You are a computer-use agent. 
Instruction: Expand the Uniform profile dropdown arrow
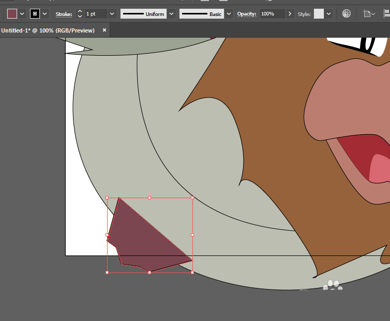coord(171,14)
